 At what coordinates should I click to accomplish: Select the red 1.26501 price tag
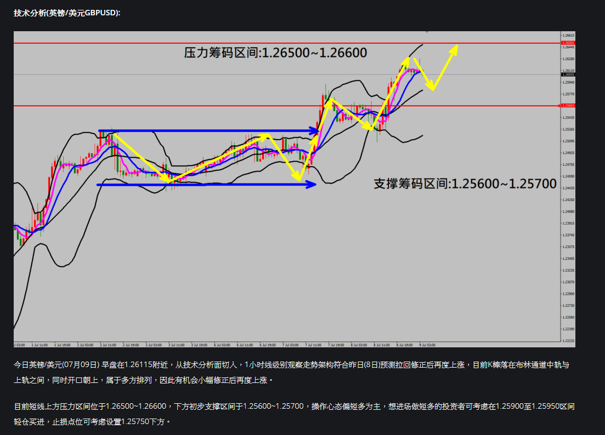(568, 43)
